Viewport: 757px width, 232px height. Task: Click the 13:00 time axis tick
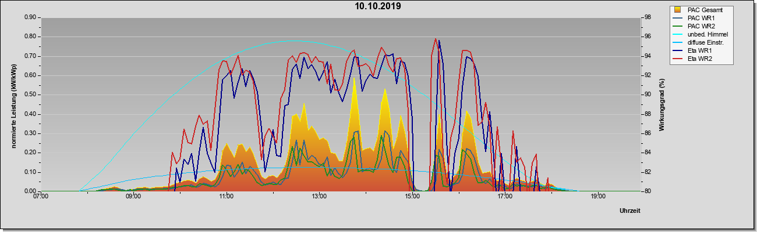[x=319, y=197]
